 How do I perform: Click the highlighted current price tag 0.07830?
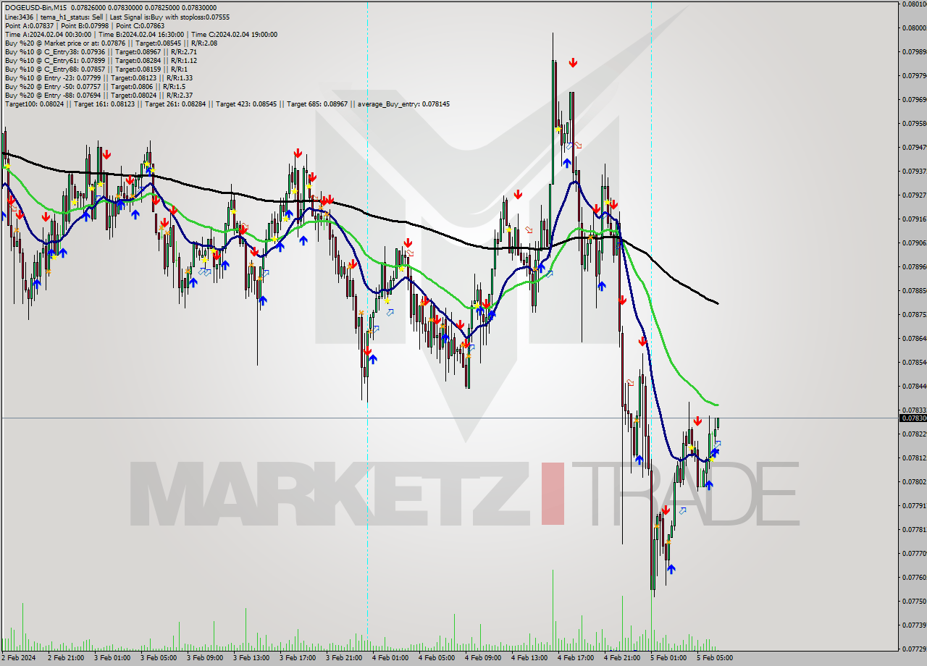913,418
